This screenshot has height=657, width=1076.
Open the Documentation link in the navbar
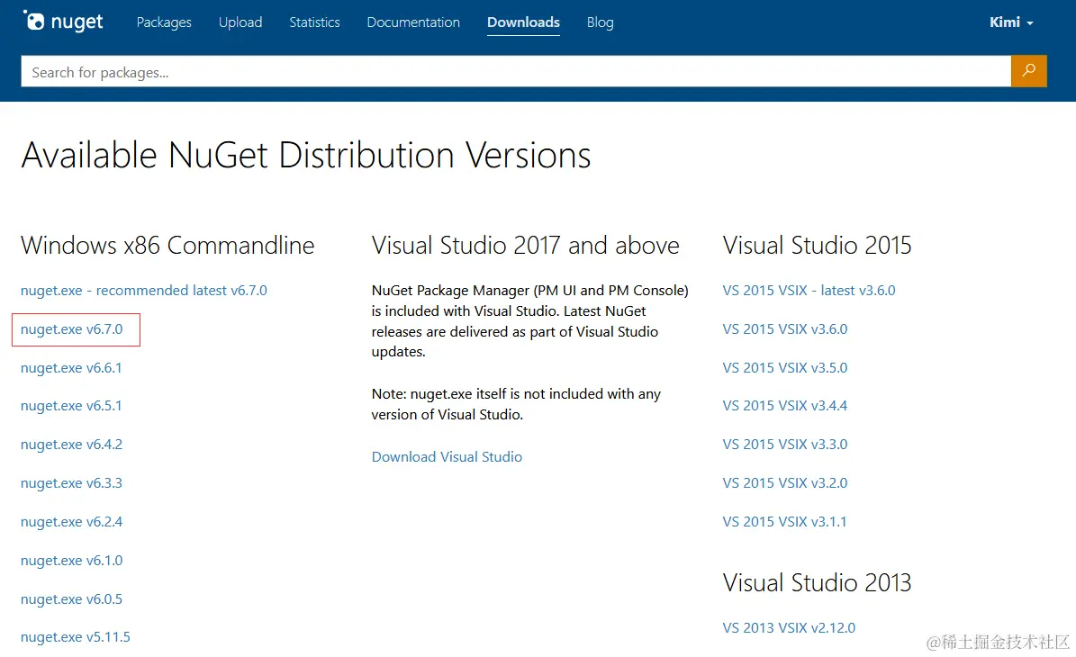click(413, 22)
